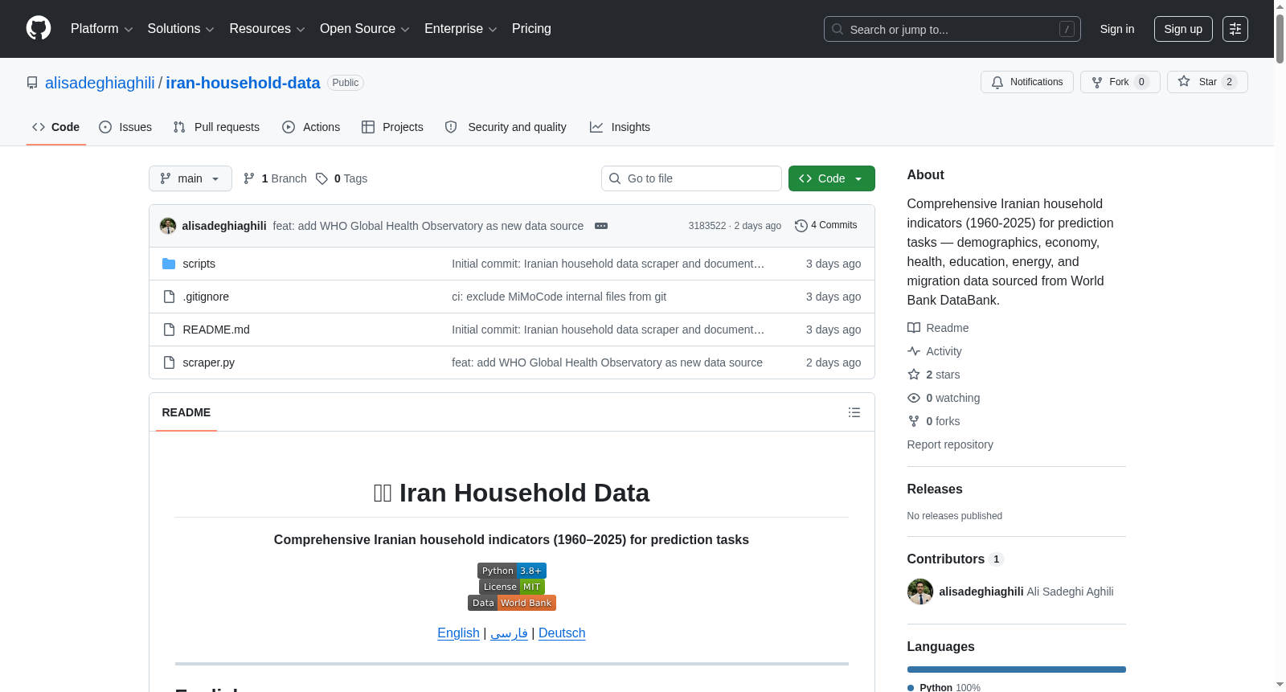Switch to the Projects tab
Image resolution: width=1286 pixels, height=692 pixels.
(392, 127)
